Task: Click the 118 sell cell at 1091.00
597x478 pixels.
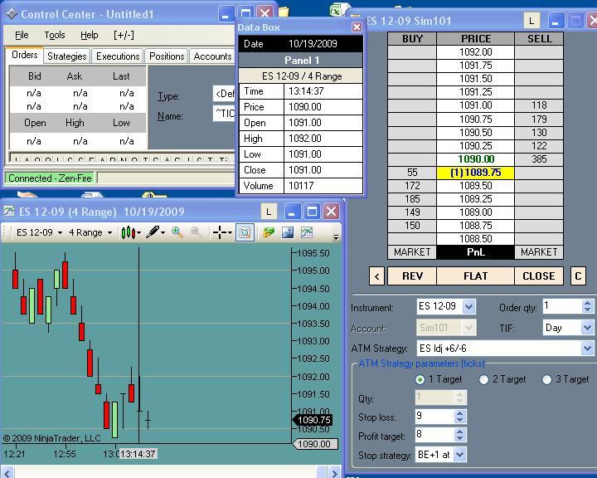Action: (x=539, y=105)
